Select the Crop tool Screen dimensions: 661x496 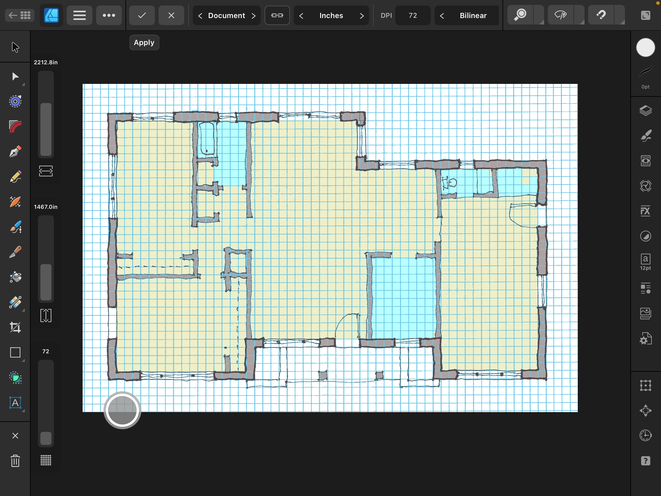[x=15, y=327]
